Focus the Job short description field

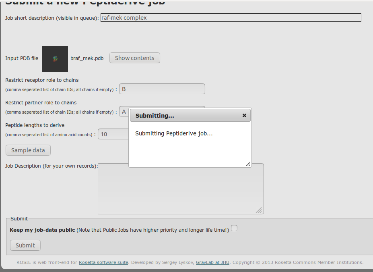(x=231, y=18)
